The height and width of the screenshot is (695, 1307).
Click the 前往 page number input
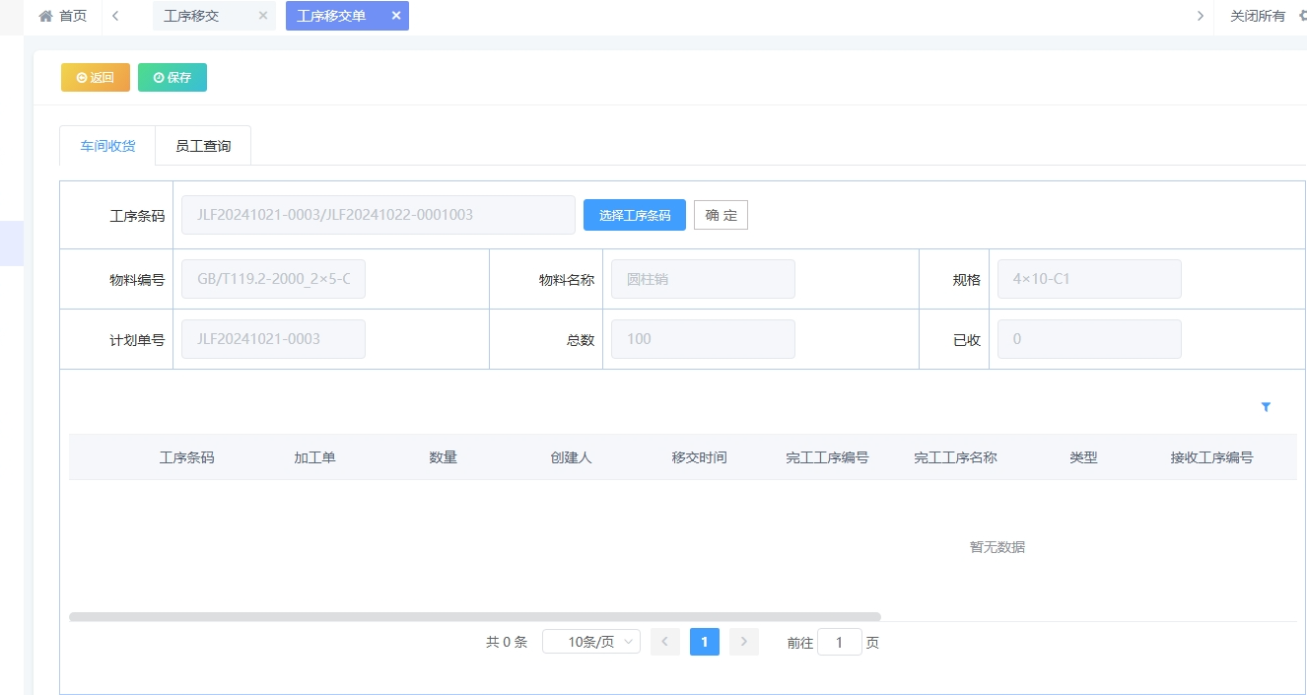(840, 643)
